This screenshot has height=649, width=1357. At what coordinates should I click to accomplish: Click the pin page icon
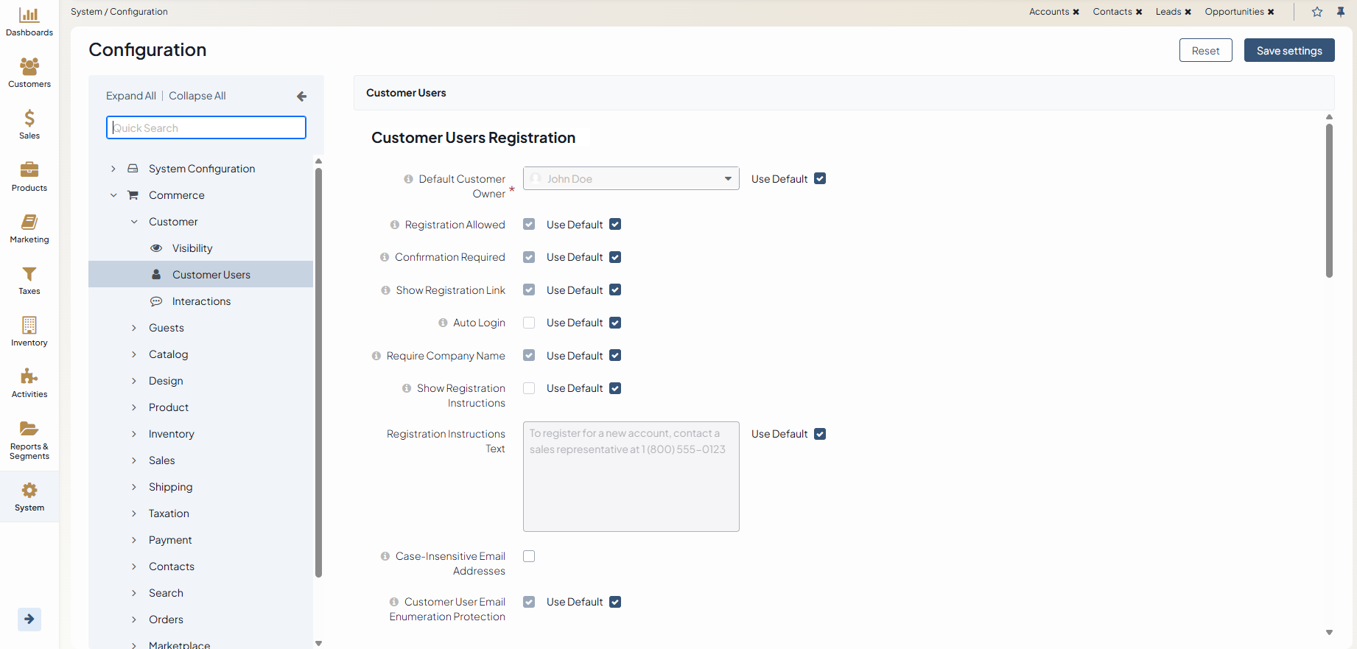[1341, 12]
